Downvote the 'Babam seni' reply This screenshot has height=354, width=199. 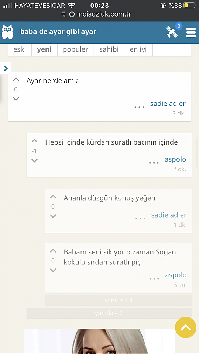coord(53,270)
